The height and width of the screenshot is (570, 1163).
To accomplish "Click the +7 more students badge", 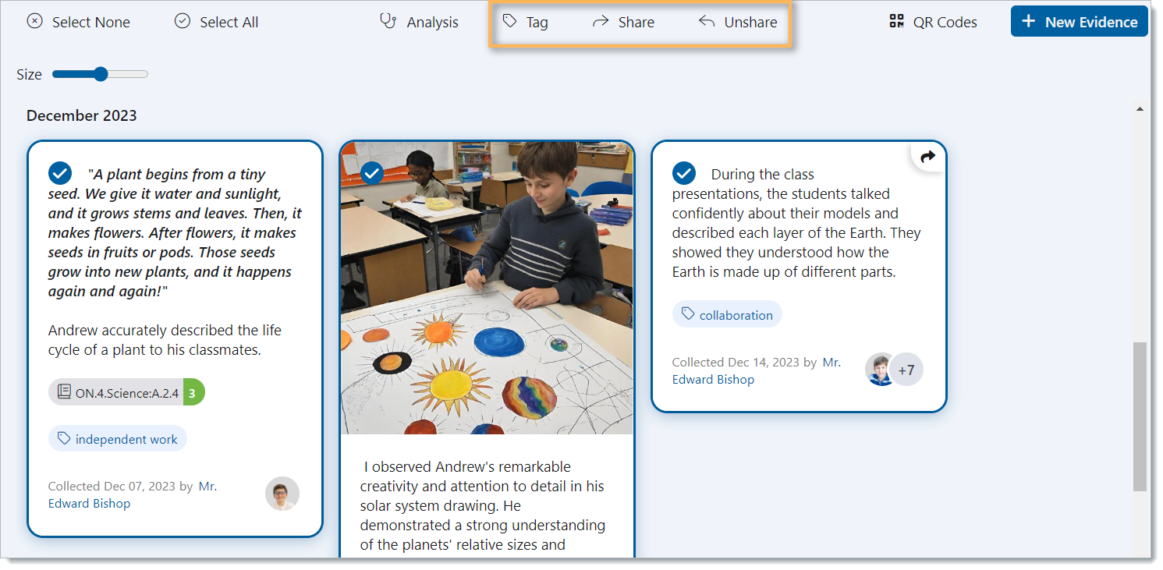I will click(x=906, y=370).
